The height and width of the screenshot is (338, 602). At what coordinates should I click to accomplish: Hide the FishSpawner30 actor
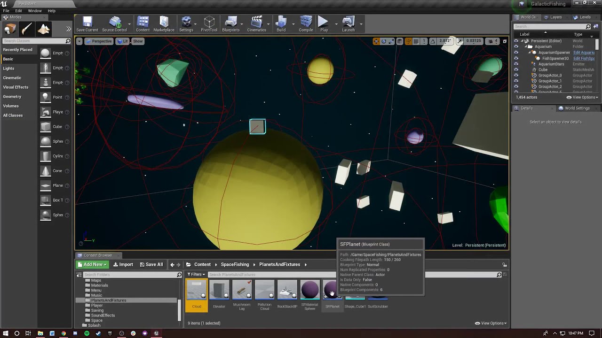(x=516, y=58)
